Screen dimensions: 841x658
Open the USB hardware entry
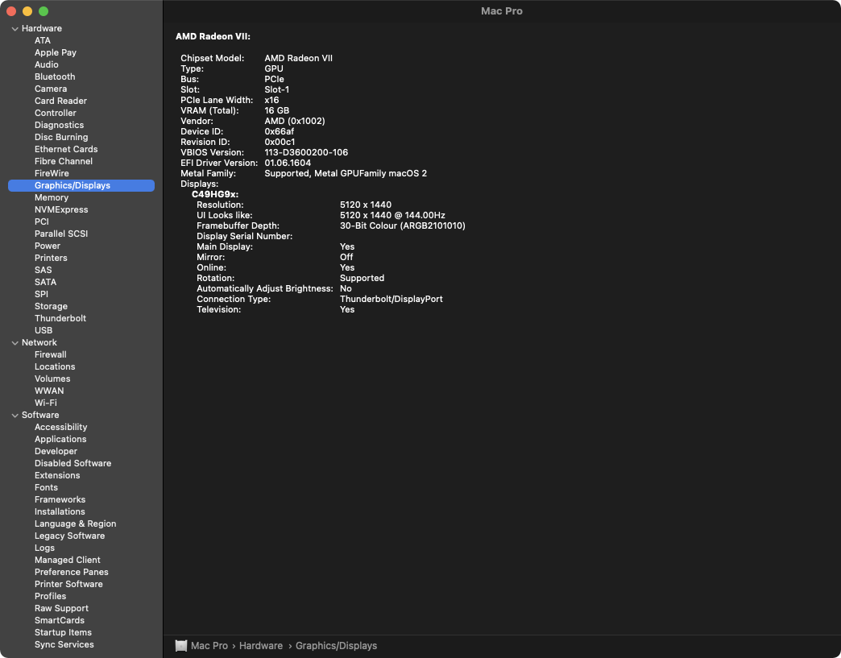point(43,330)
